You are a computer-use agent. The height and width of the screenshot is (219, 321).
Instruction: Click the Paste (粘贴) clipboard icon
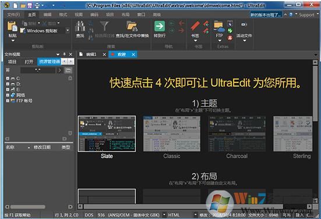12,27
